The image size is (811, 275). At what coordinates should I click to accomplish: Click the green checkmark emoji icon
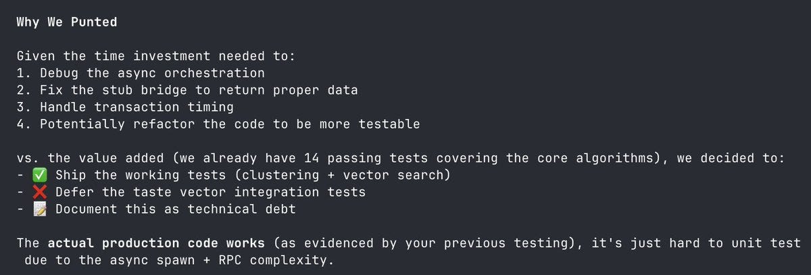tap(40, 175)
